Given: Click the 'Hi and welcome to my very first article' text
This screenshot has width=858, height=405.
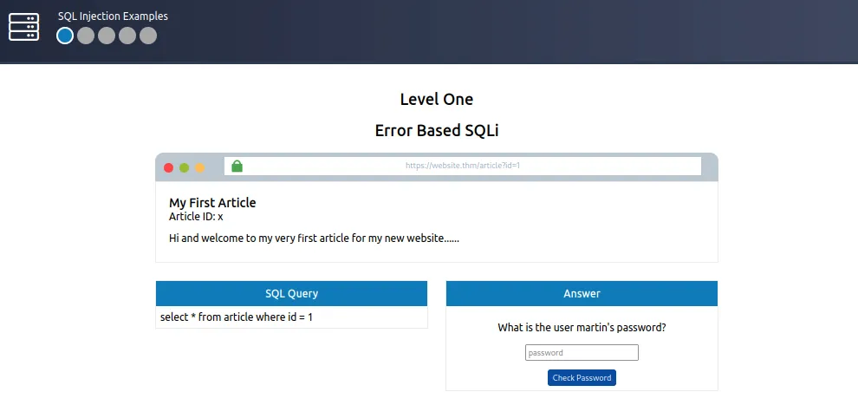Looking at the screenshot, I should tap(314, 239).
